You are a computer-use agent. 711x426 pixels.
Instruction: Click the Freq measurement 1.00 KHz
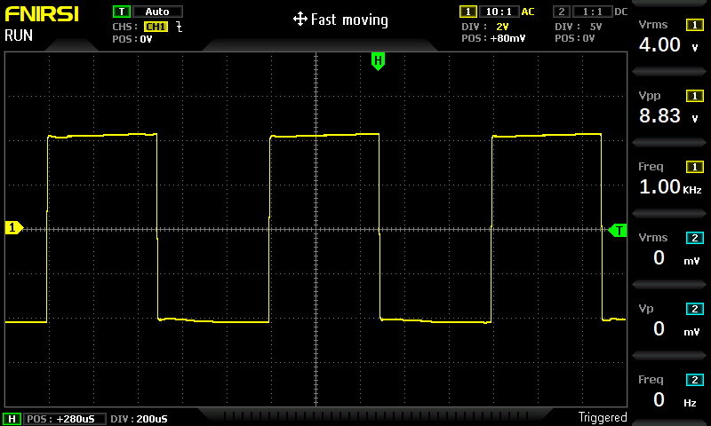point(670,187)
